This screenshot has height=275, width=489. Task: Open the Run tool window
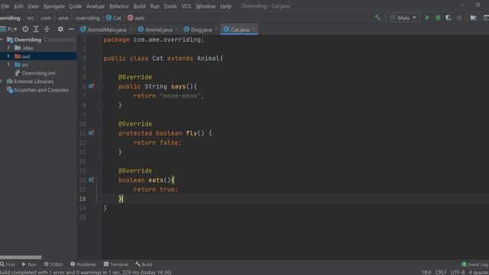tap(29, 264)
